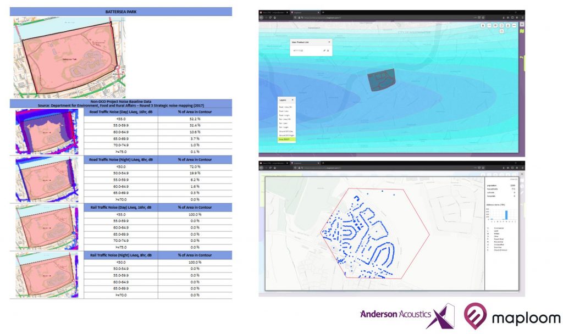
Task: Click the tall blue bar in the address items chart
Action: pyautogui.click(x=506, y=215)
